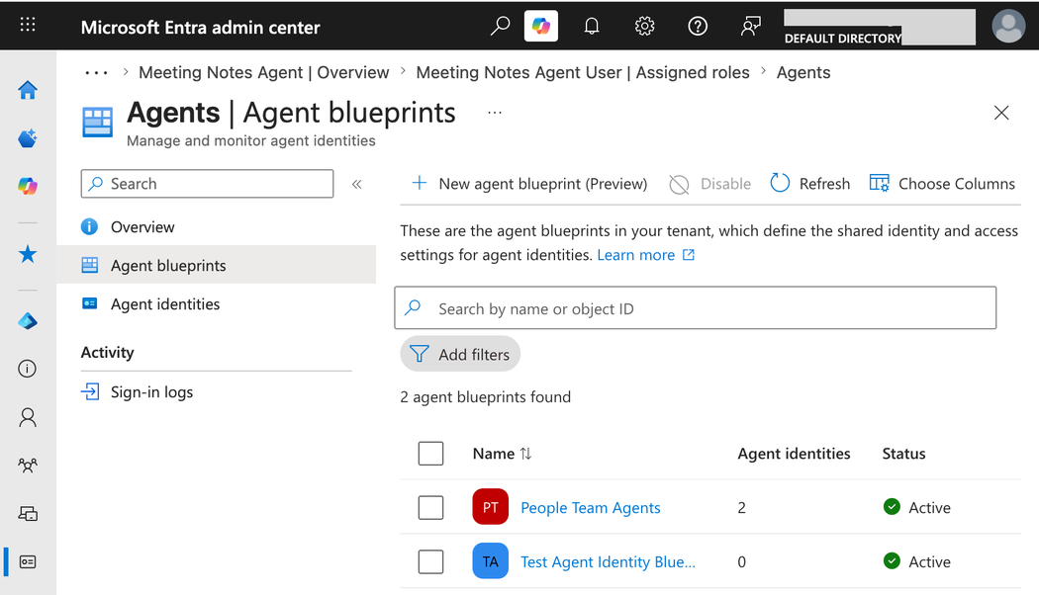Check the People Team Agents row
1039x595 pixels.
(x=430, y=508)
